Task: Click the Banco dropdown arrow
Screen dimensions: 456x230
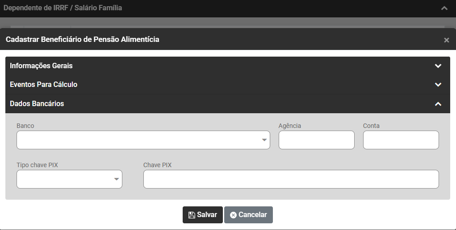Action: pos(264,140)
